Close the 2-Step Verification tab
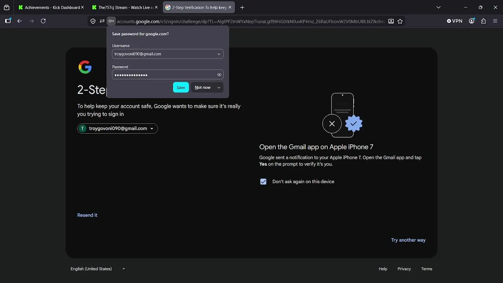 tap(230, 7)
